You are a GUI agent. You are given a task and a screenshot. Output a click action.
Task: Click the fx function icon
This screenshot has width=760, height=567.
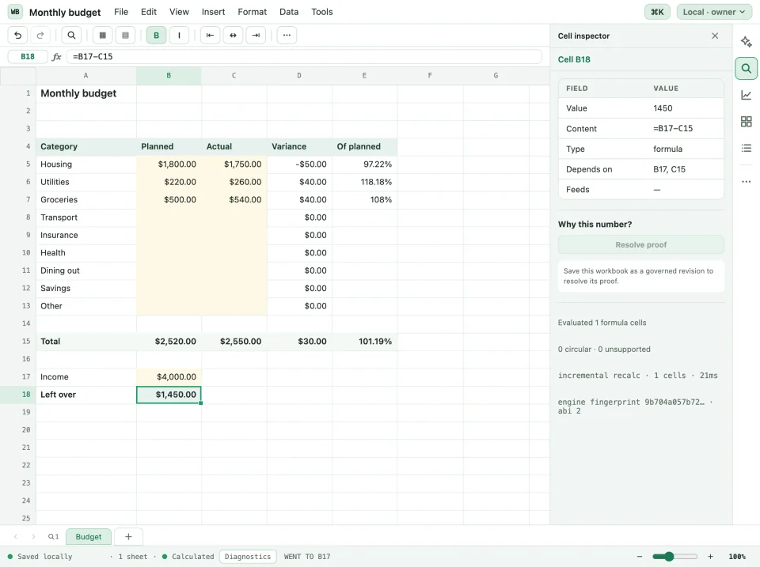pyautogui.click(x=57, y=57)
